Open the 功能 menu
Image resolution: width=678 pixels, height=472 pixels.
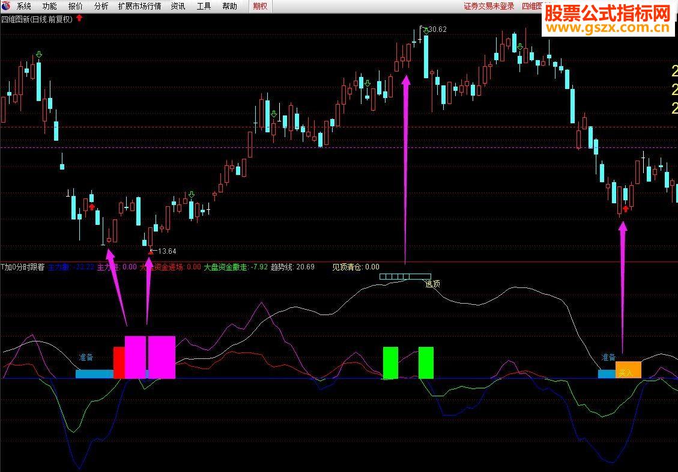50,6
